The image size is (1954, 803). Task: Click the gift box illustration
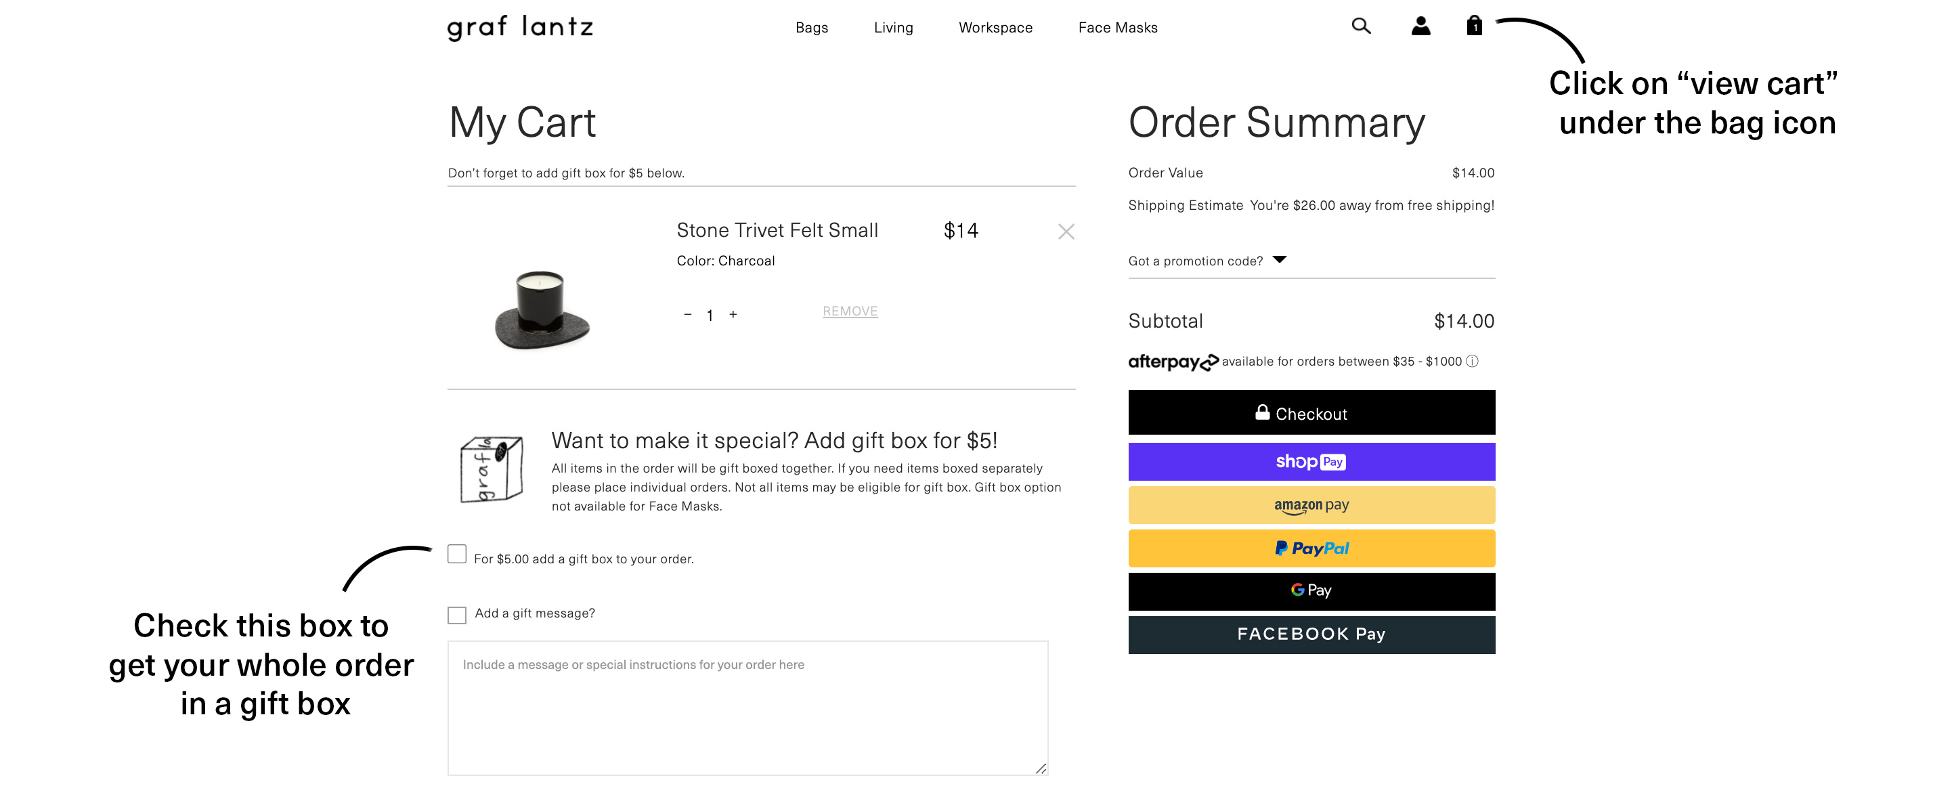pyautogui.click(x=491, y=469)
